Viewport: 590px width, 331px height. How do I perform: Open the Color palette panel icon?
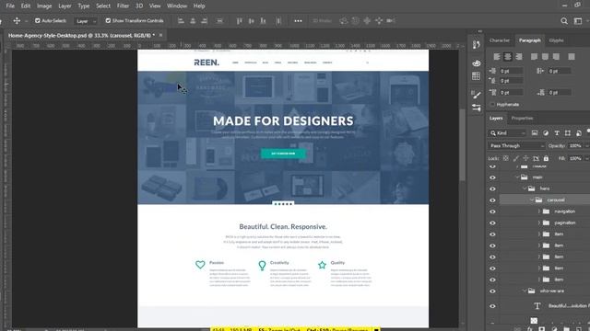(476, 63)
